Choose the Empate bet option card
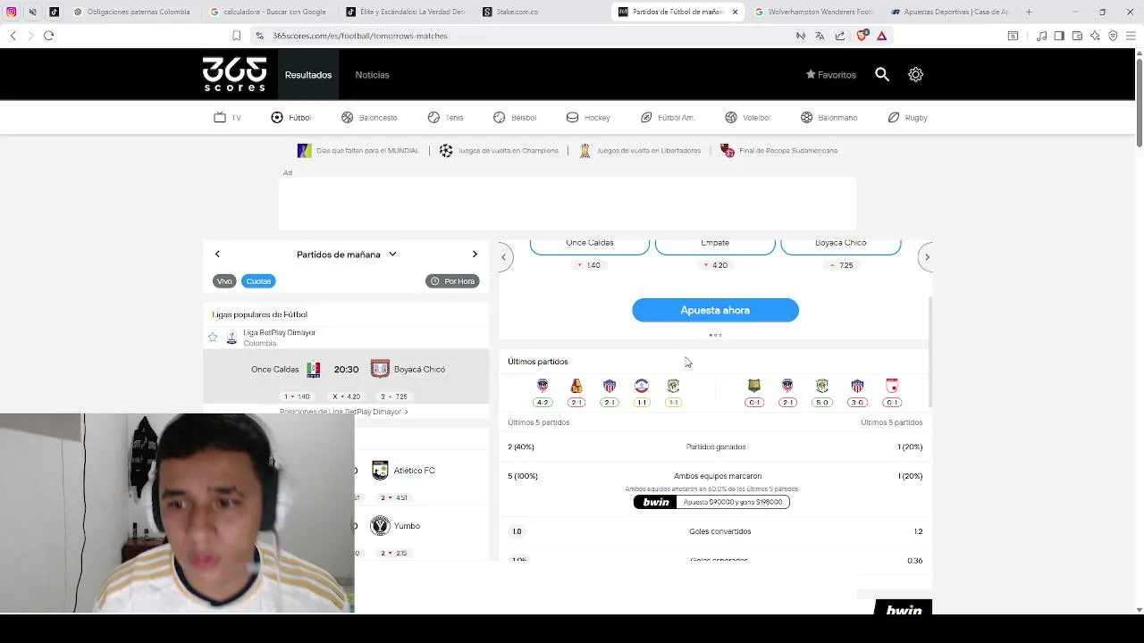Viewport: 1144px width, 643px height. (x=715, y=247)
